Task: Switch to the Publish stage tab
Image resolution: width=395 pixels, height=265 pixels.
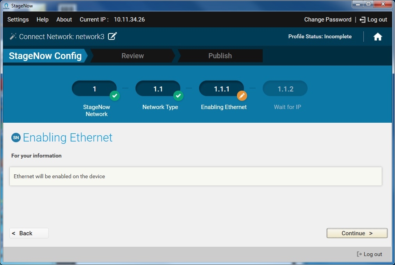Action: point(220,56)
